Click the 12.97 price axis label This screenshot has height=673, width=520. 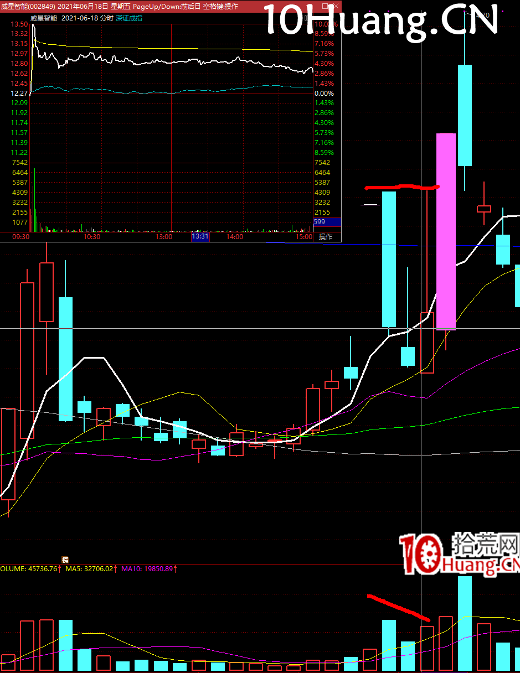pos(19,54)
